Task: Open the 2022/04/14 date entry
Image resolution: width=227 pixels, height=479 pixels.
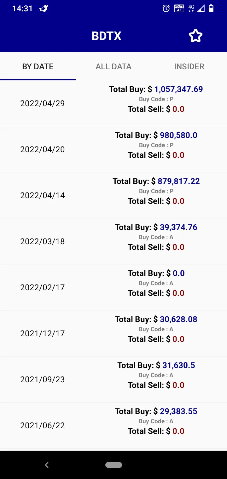Action: 113,195
